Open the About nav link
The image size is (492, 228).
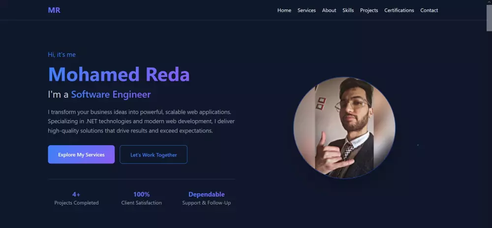[329, 10]
